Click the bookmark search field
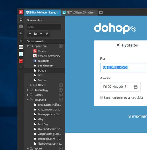This screenshot has height=150, width=147. pyautogui.click(x=44, y=27)
